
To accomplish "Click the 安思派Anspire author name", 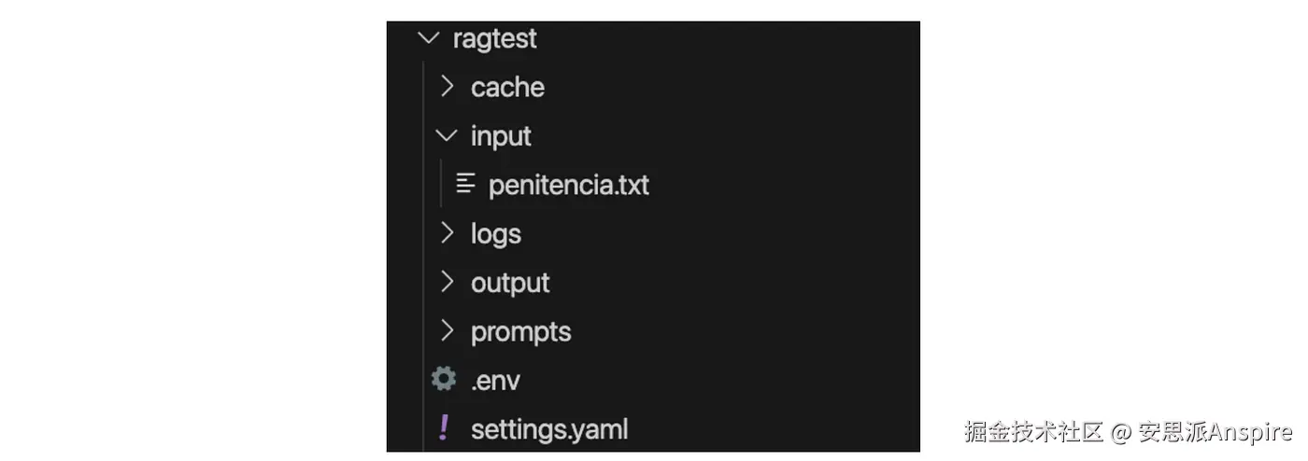I will [1215, 432].
